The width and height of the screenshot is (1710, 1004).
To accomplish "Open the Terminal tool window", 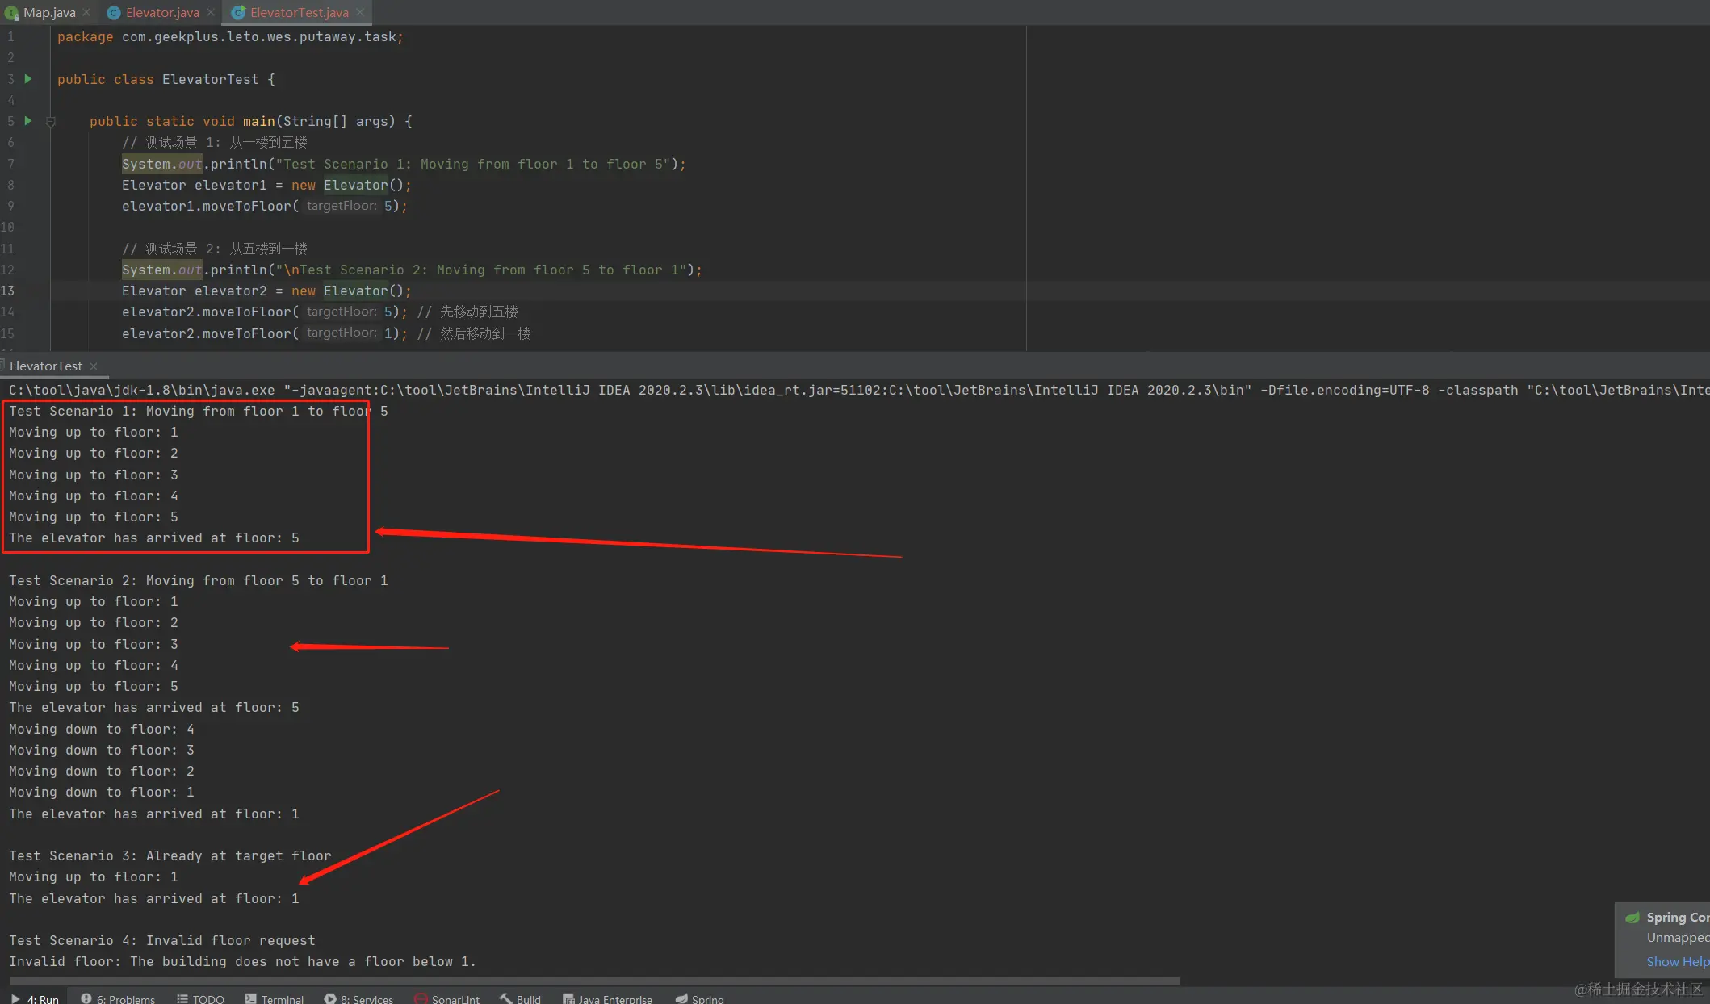I will coord(275,998).
